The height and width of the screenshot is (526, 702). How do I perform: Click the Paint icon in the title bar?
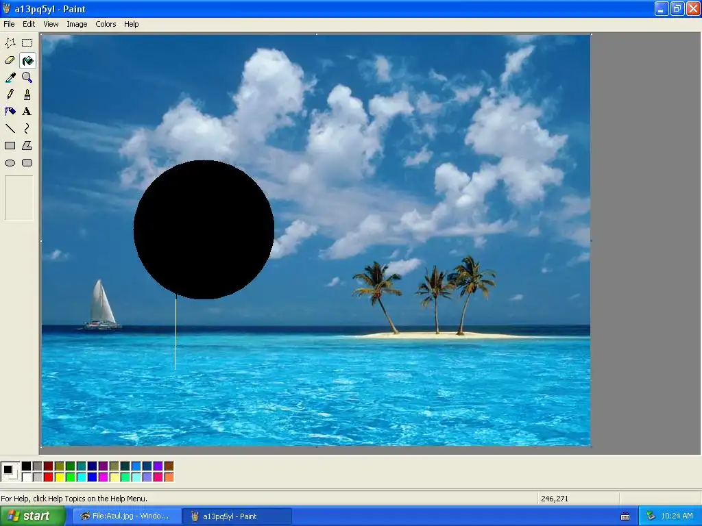pos(7,8)
